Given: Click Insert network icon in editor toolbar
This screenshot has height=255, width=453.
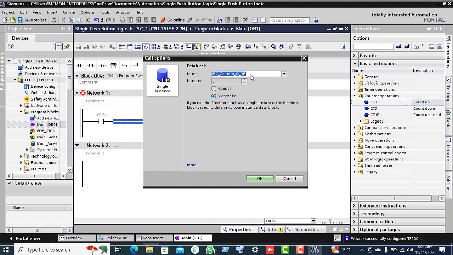Looking at the screenshot, I should click(79, 47).
